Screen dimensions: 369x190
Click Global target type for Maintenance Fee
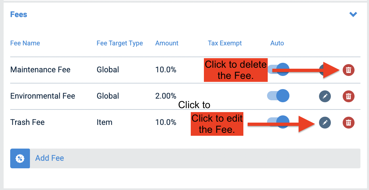[x=108, y=70]
